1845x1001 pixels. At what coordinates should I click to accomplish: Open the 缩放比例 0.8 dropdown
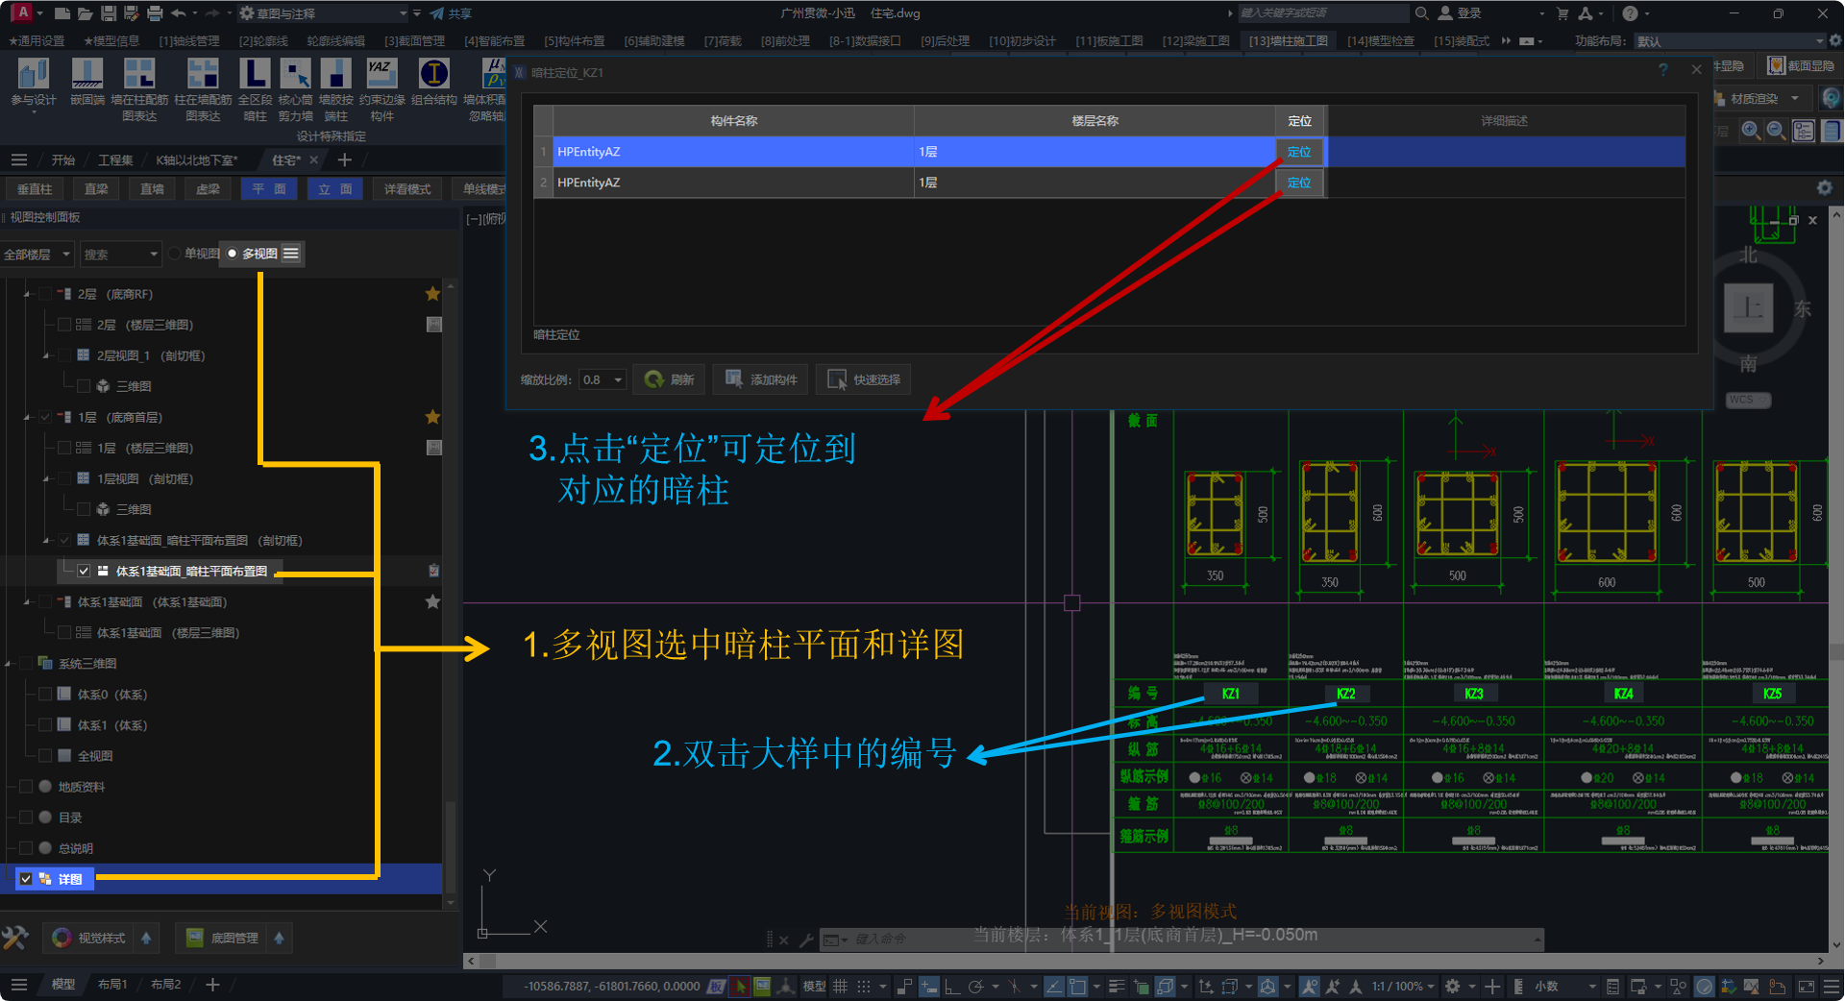tap(603, 379)
